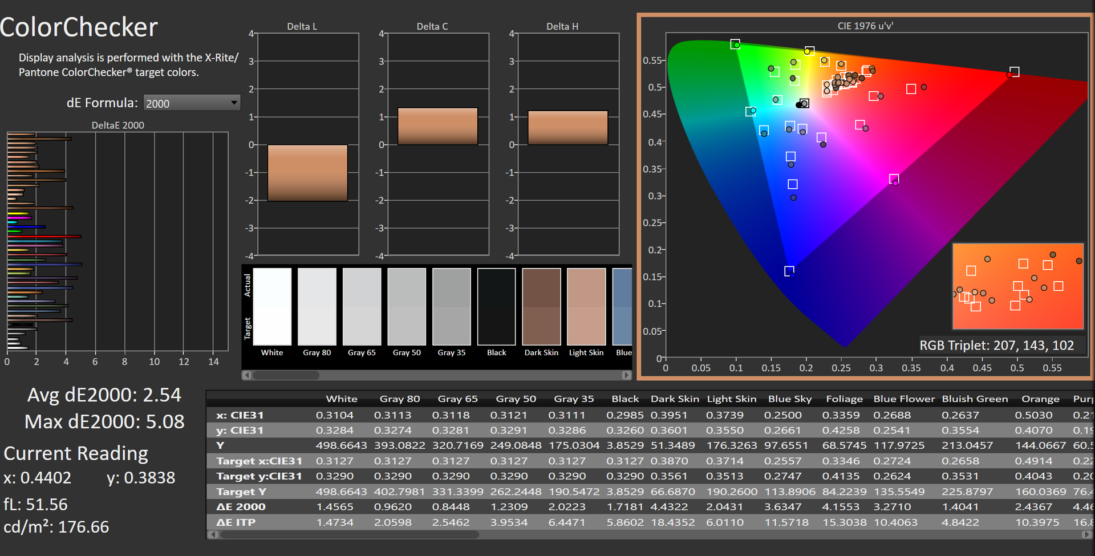Viewport: 1095px width, 556px height.
Task: Select the Black swatch
Action: (497, 307)
